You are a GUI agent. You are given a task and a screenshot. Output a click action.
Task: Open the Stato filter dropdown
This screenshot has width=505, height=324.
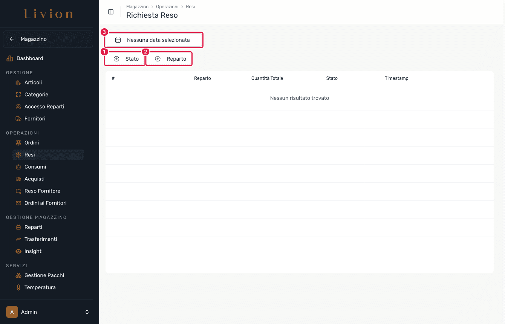pyautogui.click(x=125, y=59)
